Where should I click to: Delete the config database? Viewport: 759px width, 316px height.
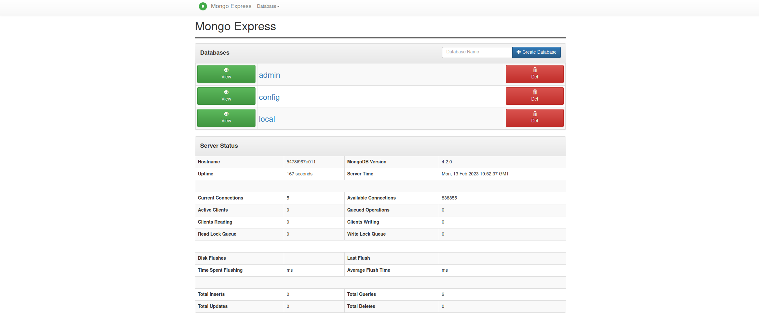[534, 96]
